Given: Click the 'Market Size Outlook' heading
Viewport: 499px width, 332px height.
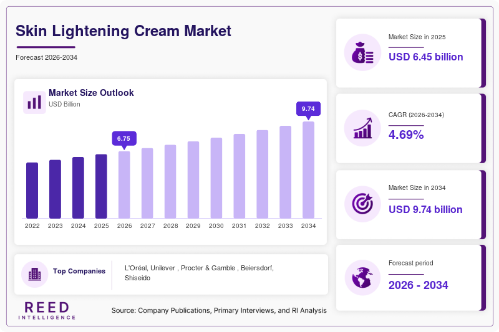Looking at the screenshot, I should (x=91, y=93).
